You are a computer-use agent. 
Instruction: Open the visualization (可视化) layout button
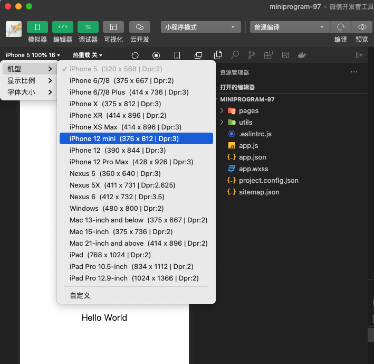pyautogui.click(x=113, y=27)
